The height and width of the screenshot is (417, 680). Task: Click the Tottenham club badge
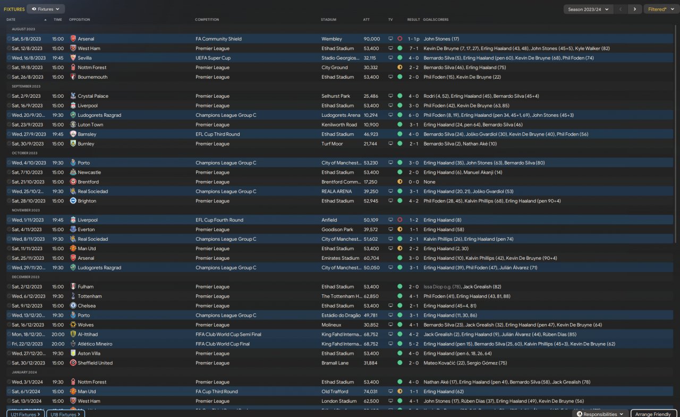[x=73, y=296]
